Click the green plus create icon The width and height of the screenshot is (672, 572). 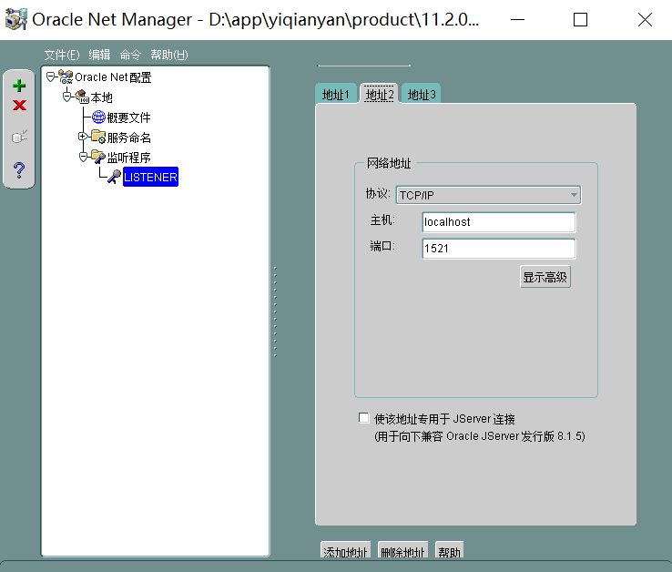point(19,86)
